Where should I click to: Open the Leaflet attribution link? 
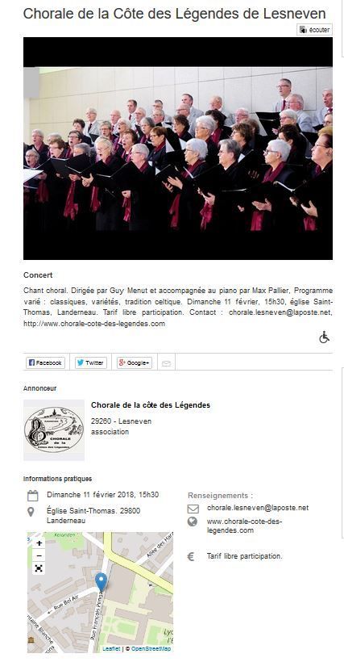tap(111, 649)
